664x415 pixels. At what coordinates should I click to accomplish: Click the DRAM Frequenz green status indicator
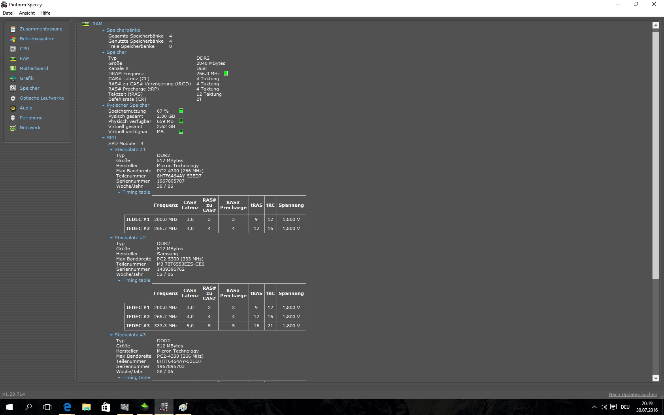(226, 73)
